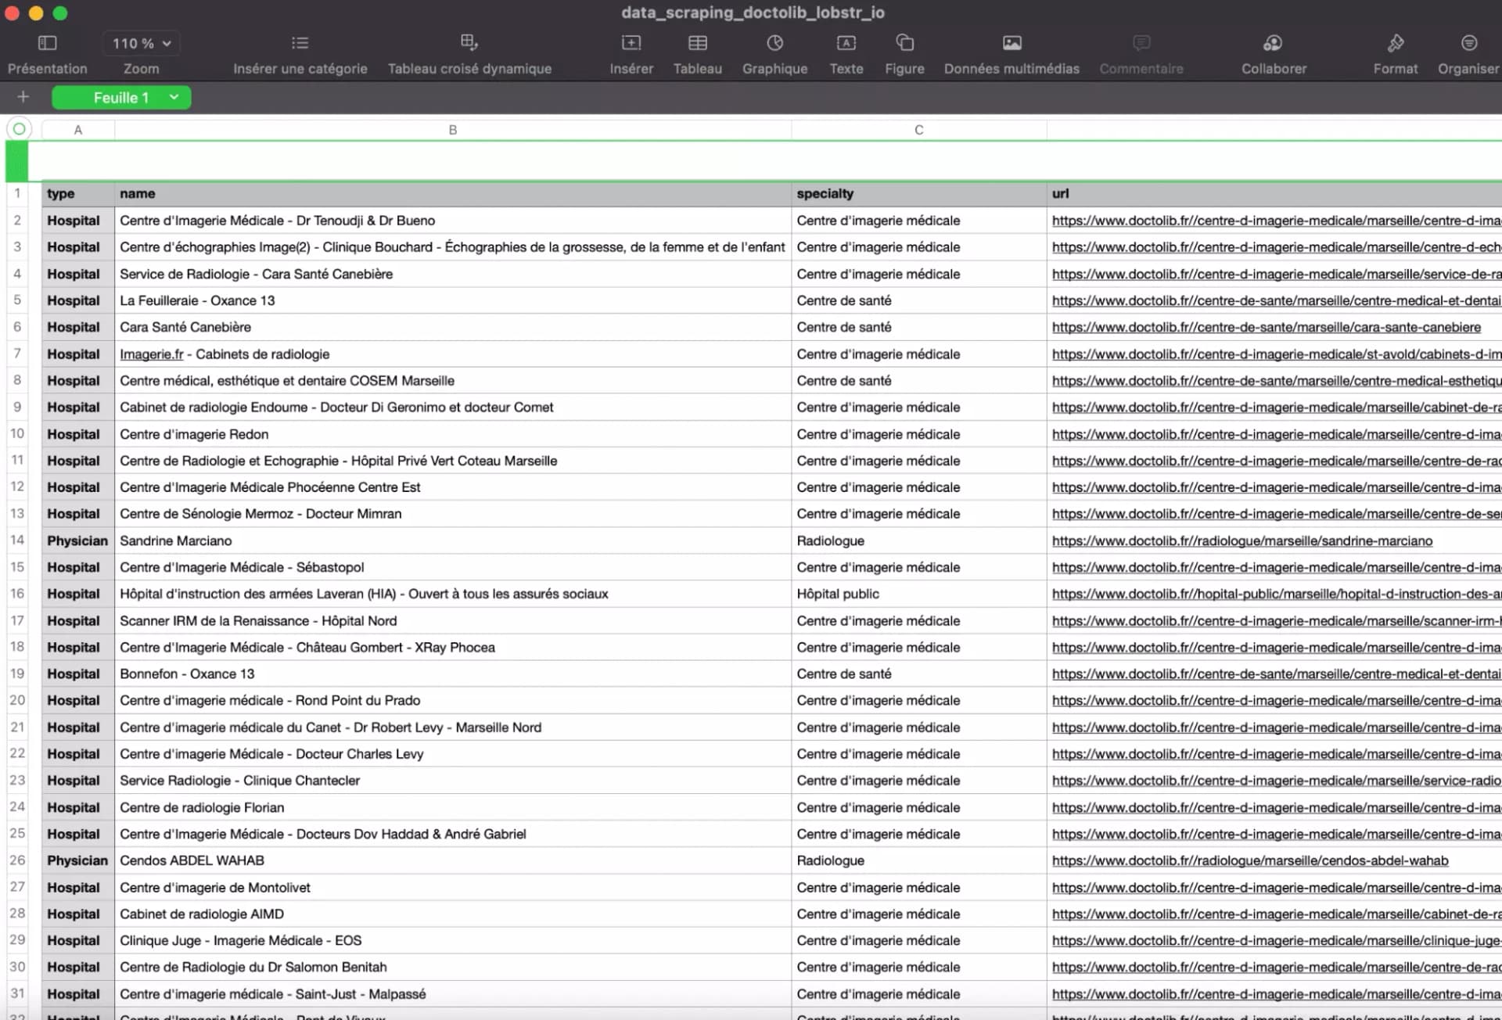Open Tableau croisé dynamique tool

point(469,52)
